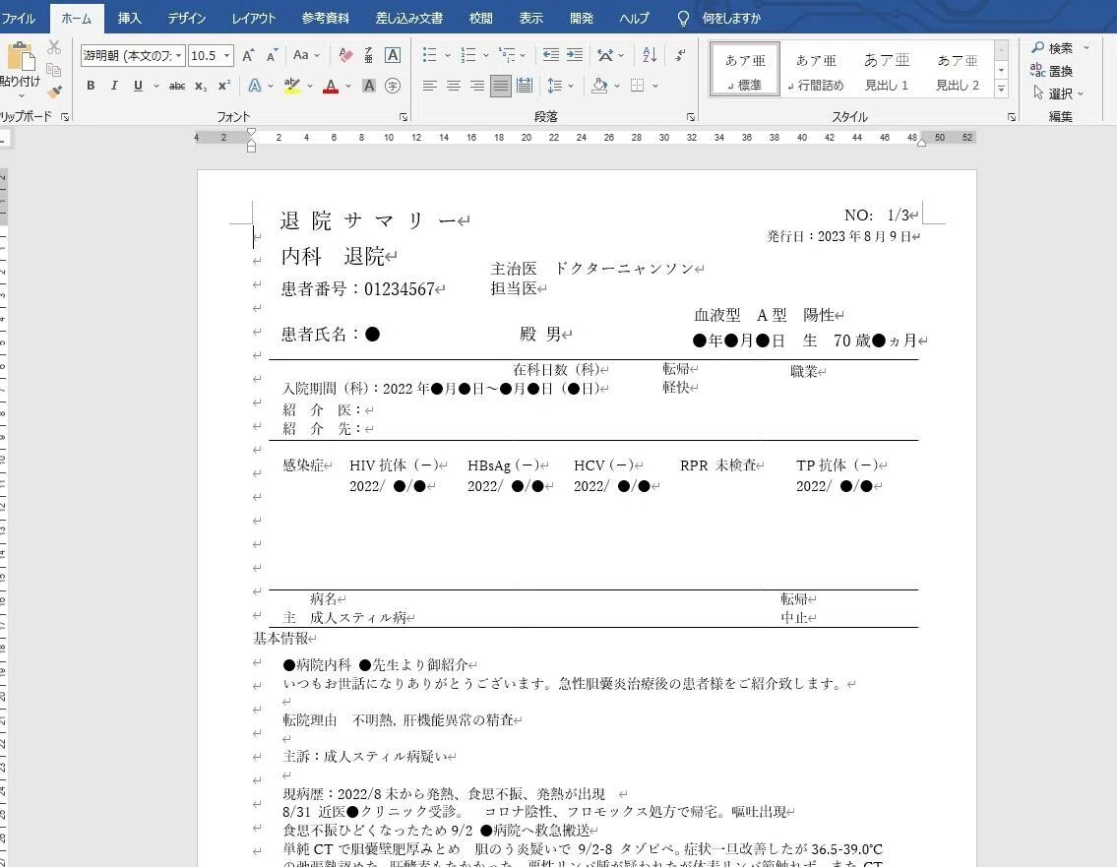Expand the styles gallery more arrow
The width and height of the screenshot is (1117, 867).
1001,89
